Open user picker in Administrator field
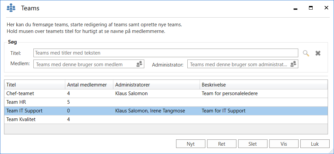This screenshot has width=334, height=154. (x=293, y=64)
